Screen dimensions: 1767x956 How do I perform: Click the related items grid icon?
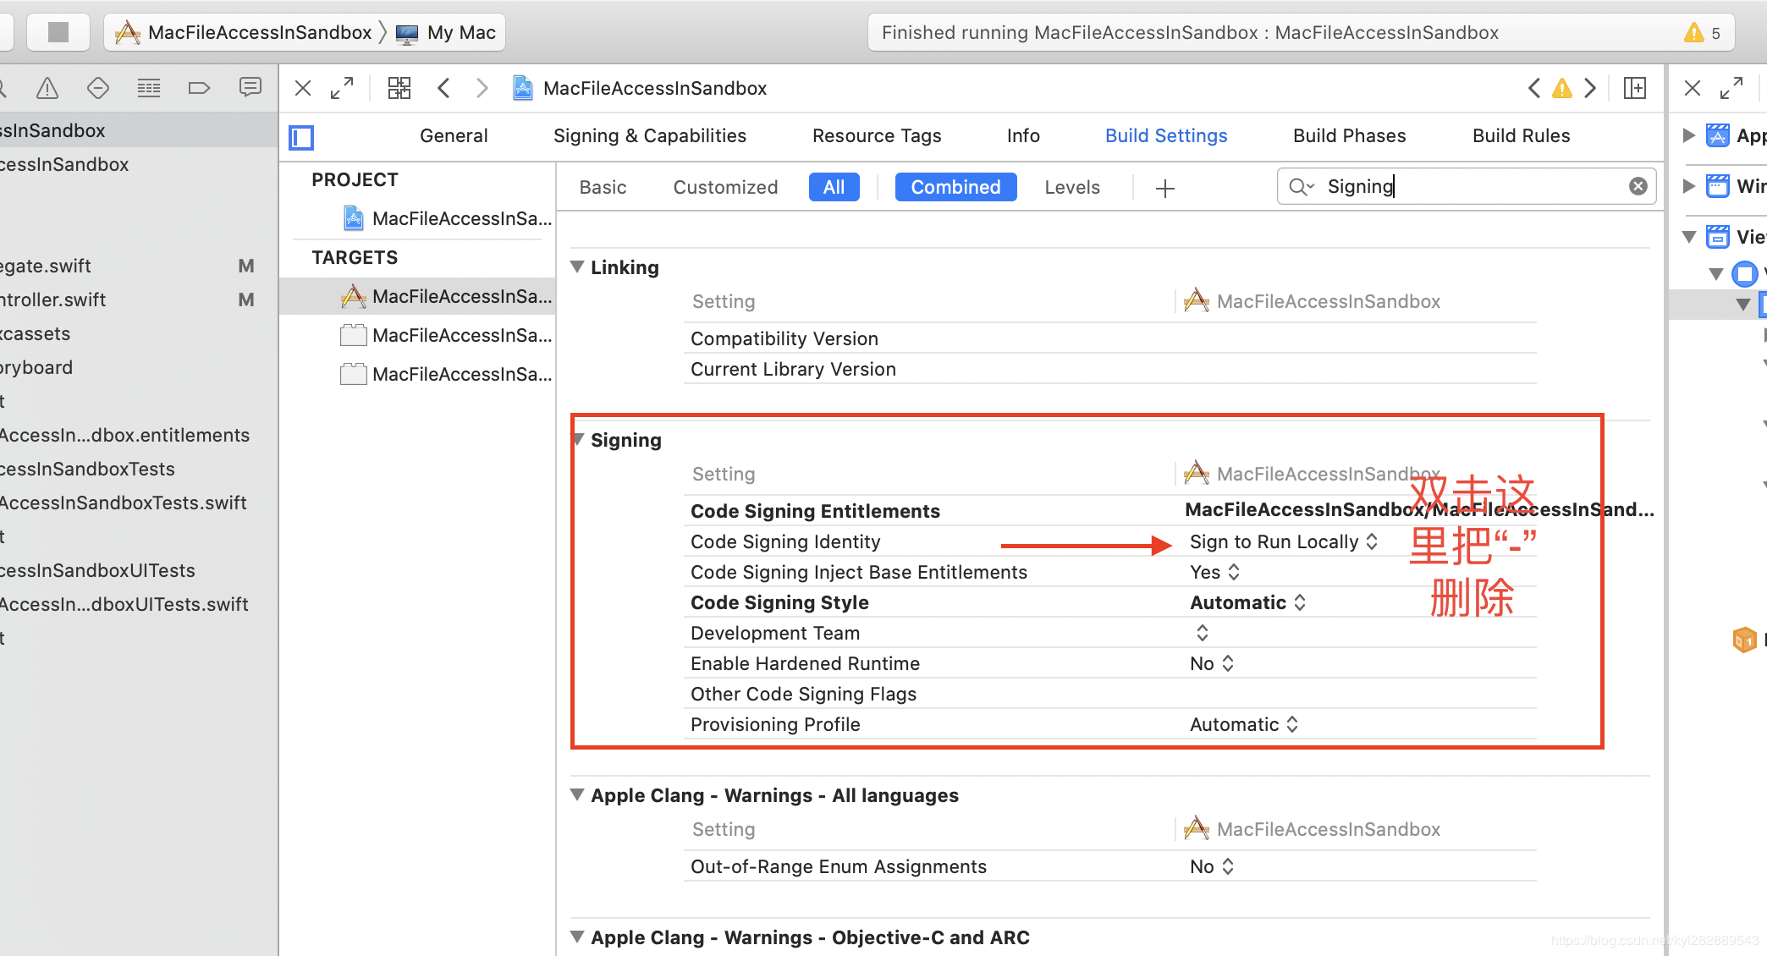click(x=399, y=88)
